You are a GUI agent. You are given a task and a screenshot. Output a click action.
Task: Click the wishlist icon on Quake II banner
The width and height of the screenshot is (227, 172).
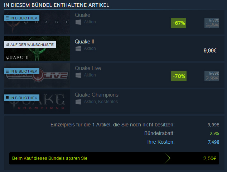[7, 45]
